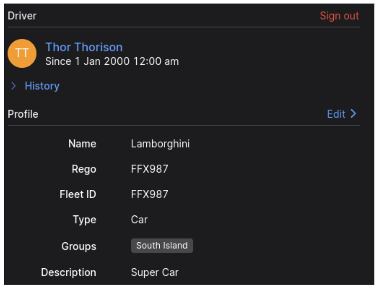Image resolution: width=379 pixels, height=288 pixels.
Task: Select the South Island group tag
Action: point(162,246)
